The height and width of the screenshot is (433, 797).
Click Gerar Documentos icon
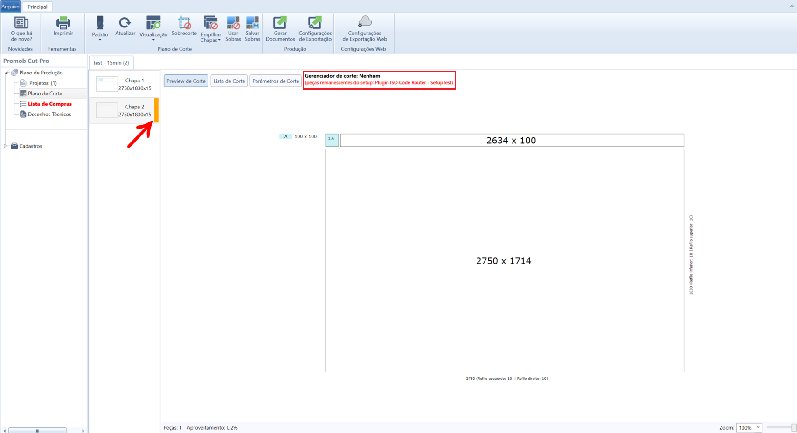tap(280, 22)
